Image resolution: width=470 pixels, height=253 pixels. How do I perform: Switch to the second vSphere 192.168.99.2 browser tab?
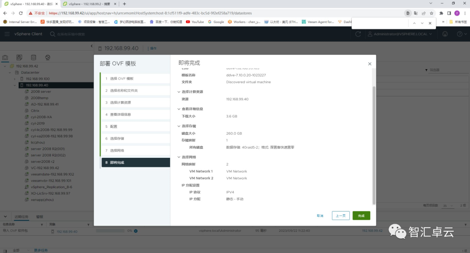pos(89,4)
